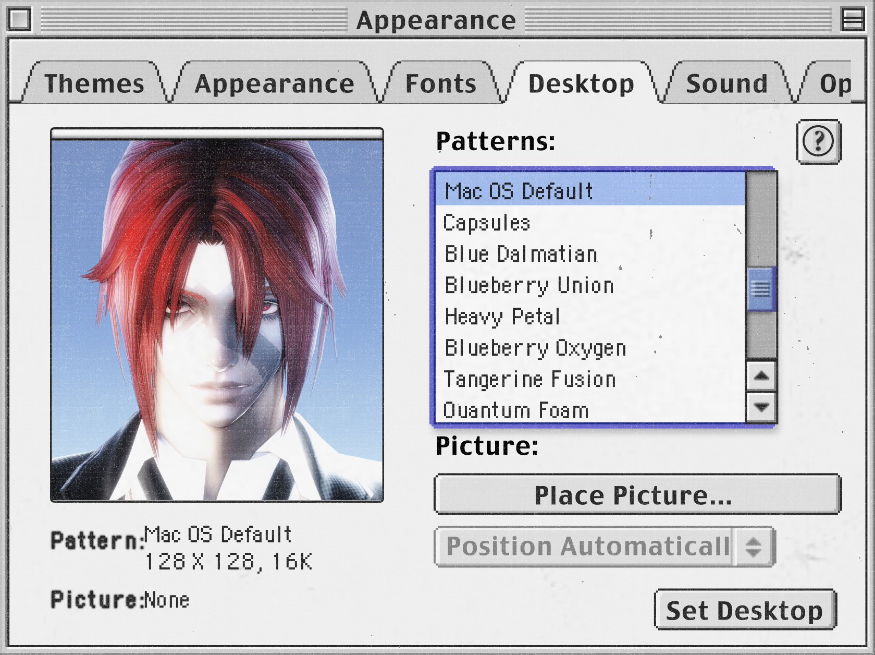Viewport: 875px width, 655px height.
Task: Select the Tangerine Fusion pattern
Action: (590, 379)
